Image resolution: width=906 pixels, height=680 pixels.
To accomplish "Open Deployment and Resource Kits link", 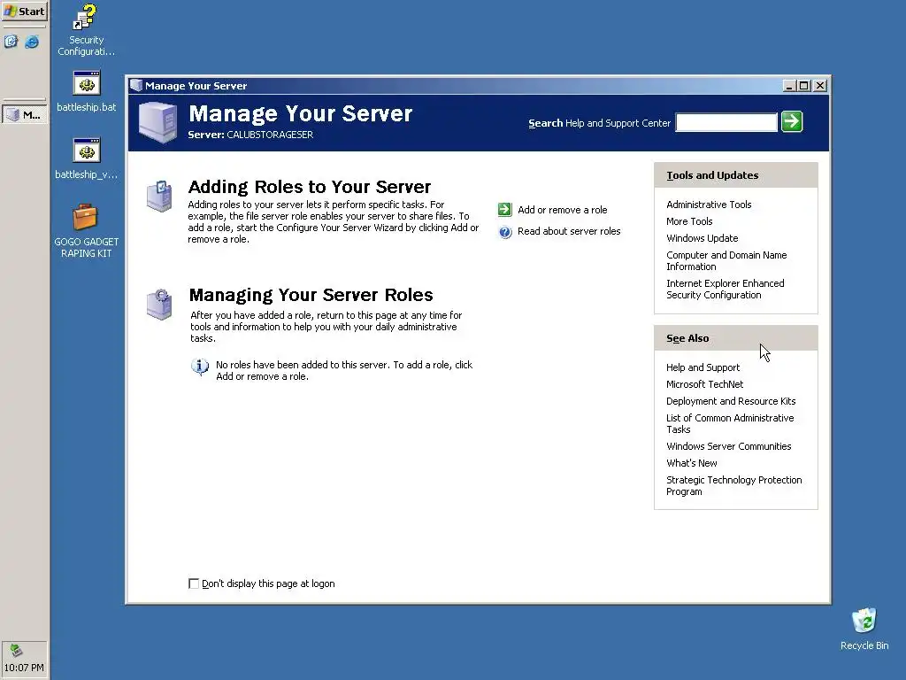I will [730, 401].
